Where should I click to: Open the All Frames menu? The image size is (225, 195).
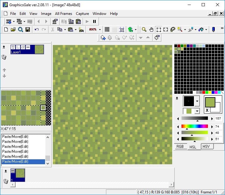[x=64, y=14]
